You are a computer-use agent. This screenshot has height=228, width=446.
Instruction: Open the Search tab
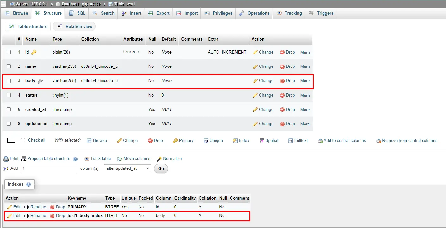coord(104,13)
